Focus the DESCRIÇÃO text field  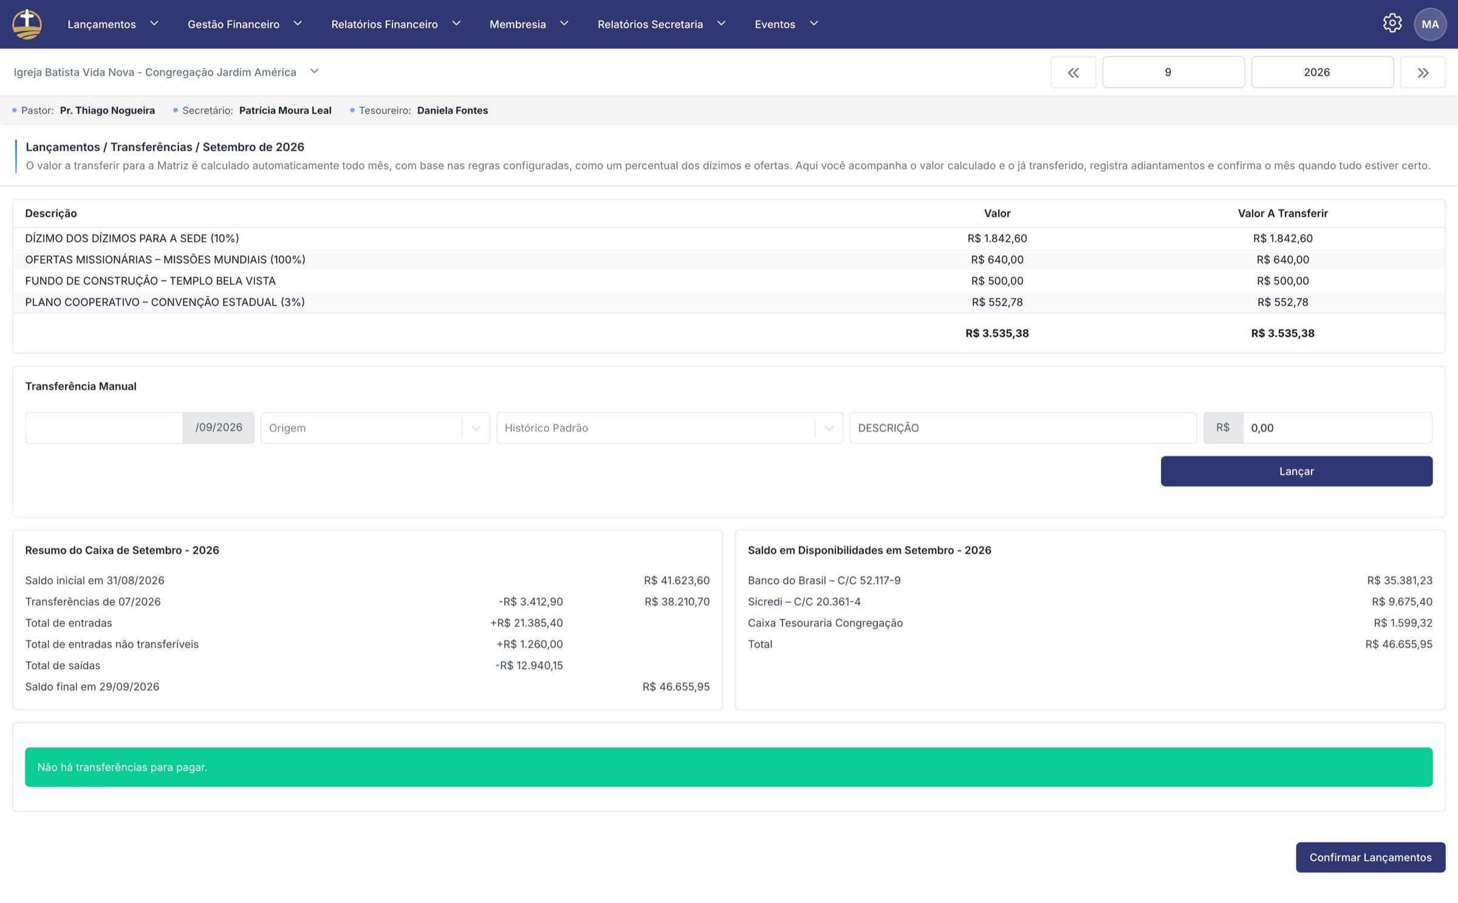point(1023,428)
